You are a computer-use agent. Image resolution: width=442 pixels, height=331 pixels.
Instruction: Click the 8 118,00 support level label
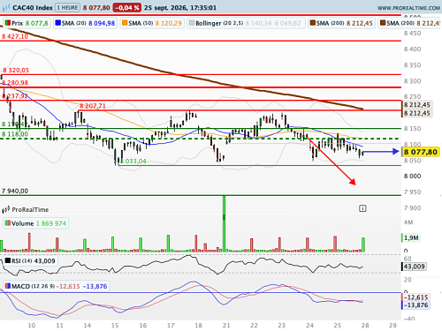click(15, 134)
